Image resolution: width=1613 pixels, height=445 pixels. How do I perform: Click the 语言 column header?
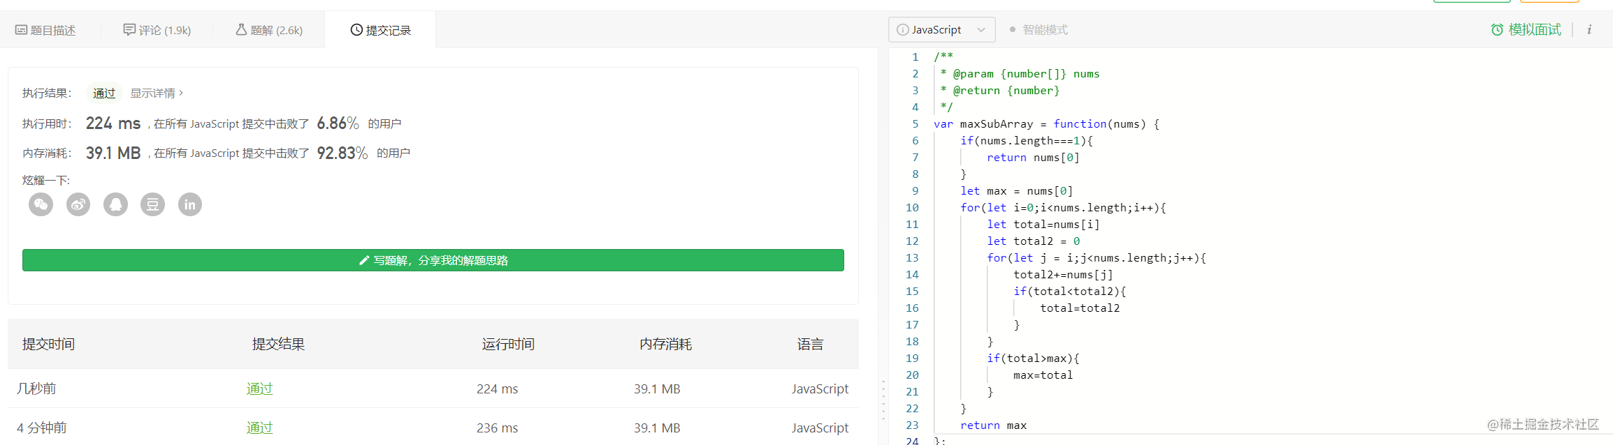tap(810, 344)
